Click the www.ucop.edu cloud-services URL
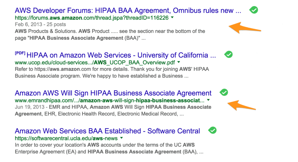 95,62
